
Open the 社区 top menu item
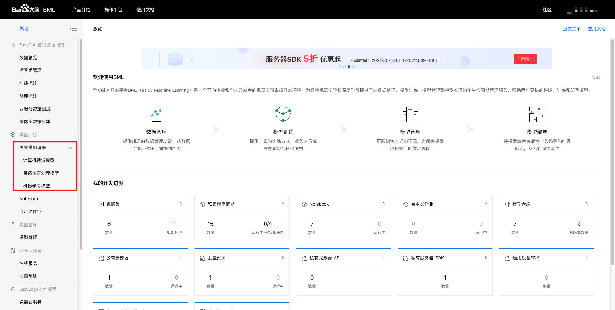click(547, 10)
